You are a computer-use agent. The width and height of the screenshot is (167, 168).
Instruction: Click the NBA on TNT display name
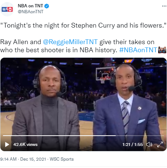coord(30,6)
